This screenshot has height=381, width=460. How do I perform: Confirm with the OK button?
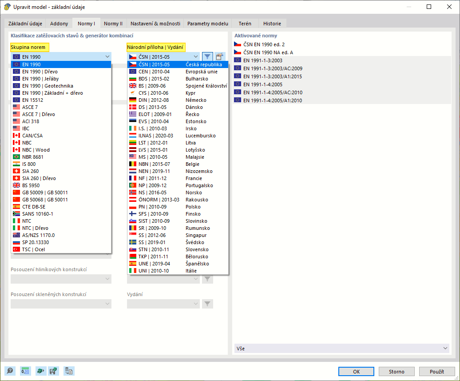click(356, 372)
